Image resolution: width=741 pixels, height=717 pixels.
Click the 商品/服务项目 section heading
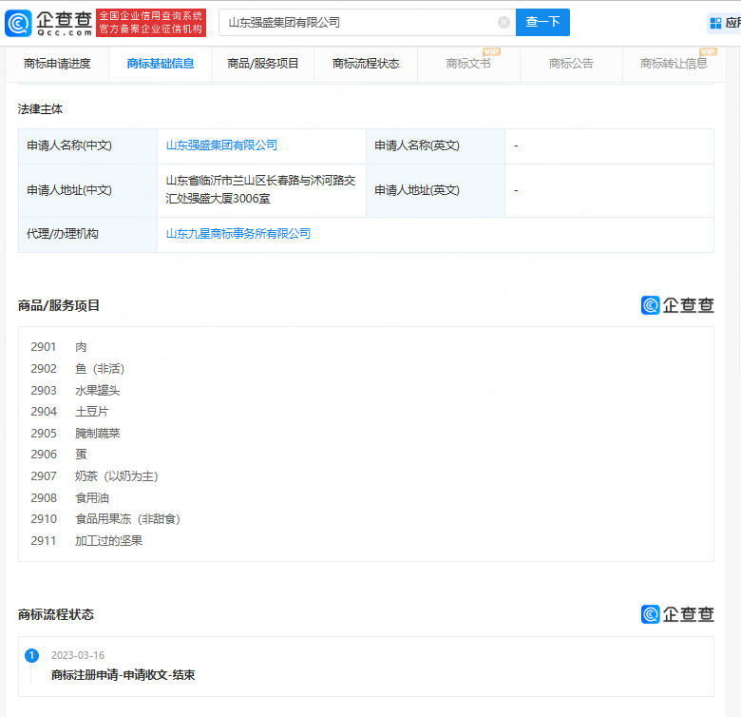point(59,305)
